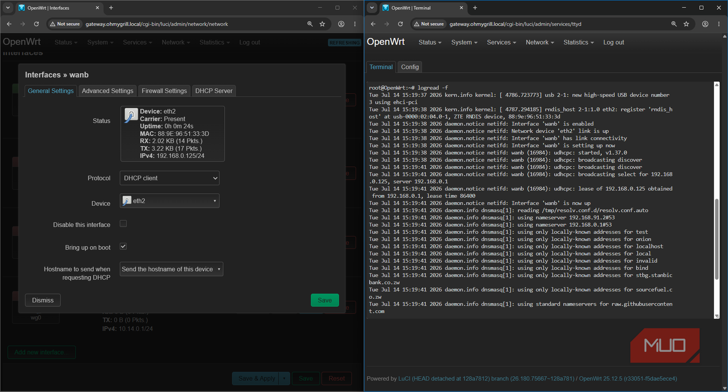
Task: Open profile icon in Interfaces browser window
Action: tap(341, 24)
